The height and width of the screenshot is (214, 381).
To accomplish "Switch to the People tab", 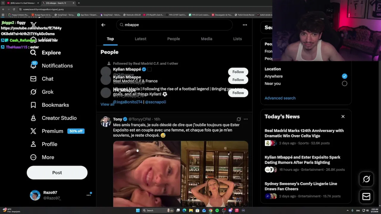I will (x=174, y=39).
